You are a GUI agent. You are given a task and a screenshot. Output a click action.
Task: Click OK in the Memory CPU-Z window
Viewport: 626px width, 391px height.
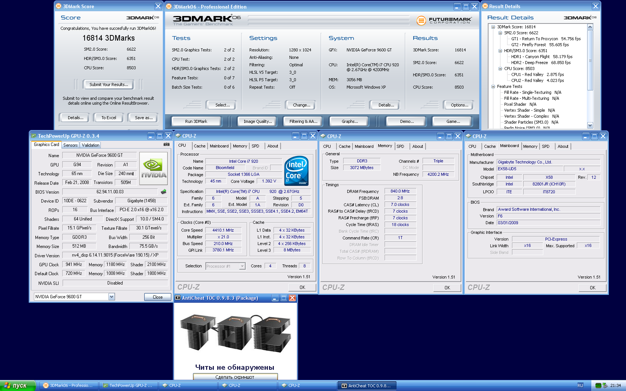pos(447,288)
